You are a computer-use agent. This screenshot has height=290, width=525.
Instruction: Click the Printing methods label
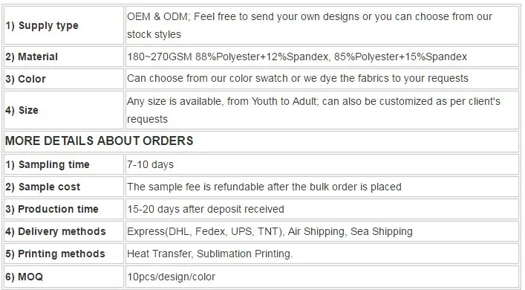[55, 254]
